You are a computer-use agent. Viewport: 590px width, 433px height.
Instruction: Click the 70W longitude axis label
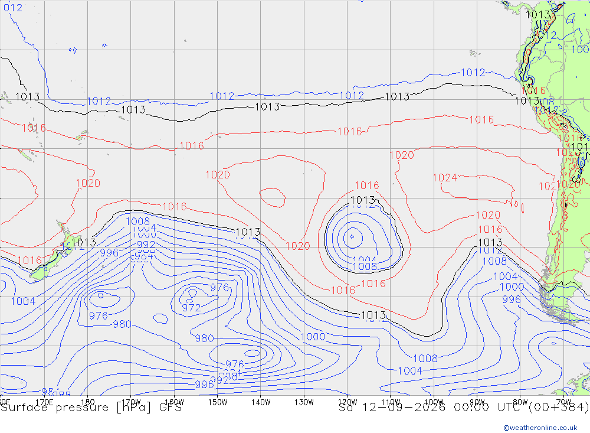[x=563, y=402]
